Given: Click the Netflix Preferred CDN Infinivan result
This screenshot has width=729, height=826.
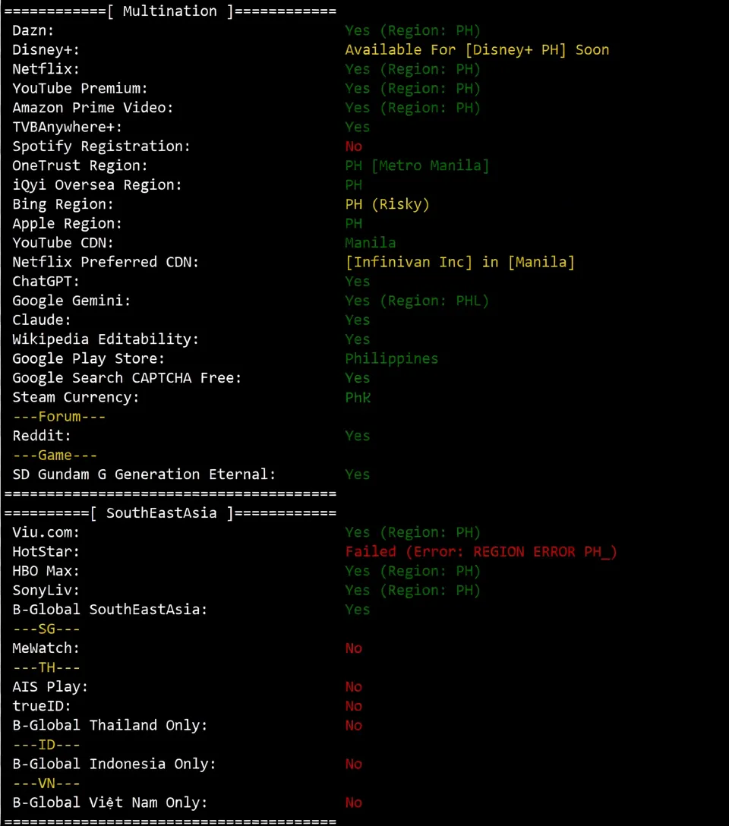Looking at the screenshot, I should [459, 261].
